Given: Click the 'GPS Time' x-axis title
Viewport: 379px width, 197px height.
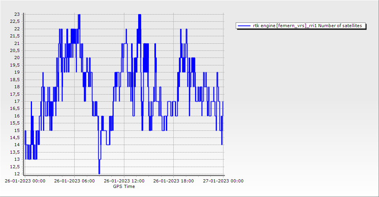Looking at the screenshot, I should coord(124,186).
